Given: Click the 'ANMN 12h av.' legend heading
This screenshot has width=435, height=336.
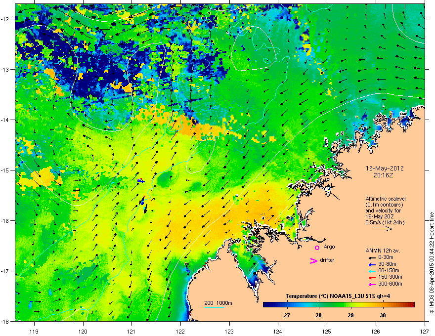Looking at the screenshot, I should 383,251.
